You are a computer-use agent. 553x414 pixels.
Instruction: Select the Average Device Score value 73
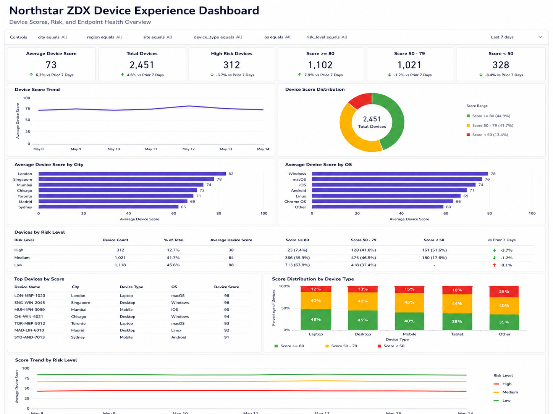[x=51, y=65]
